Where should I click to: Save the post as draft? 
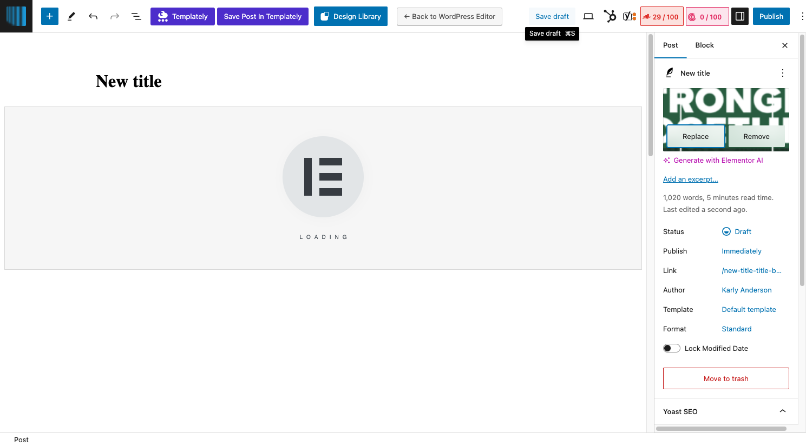pyautogui.click(x=552, y=16)
